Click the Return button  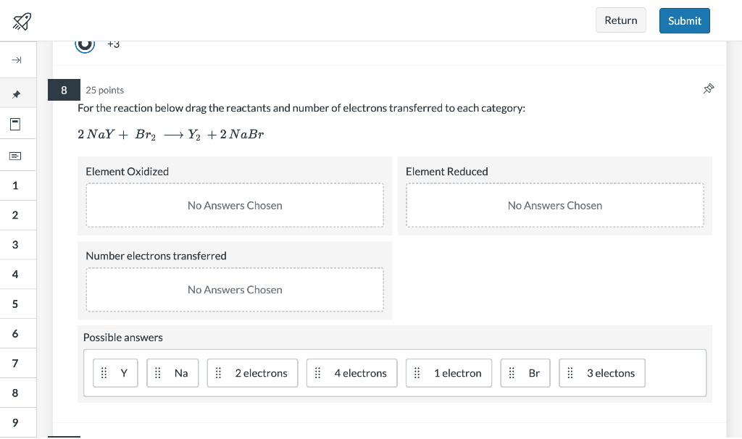[x=620, y=20]
